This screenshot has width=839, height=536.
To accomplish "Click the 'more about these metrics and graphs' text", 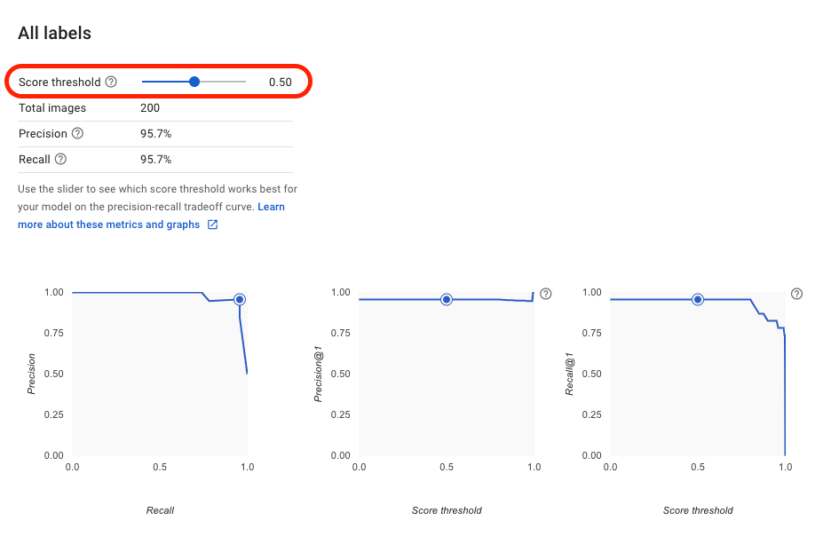I will (108, 225).
